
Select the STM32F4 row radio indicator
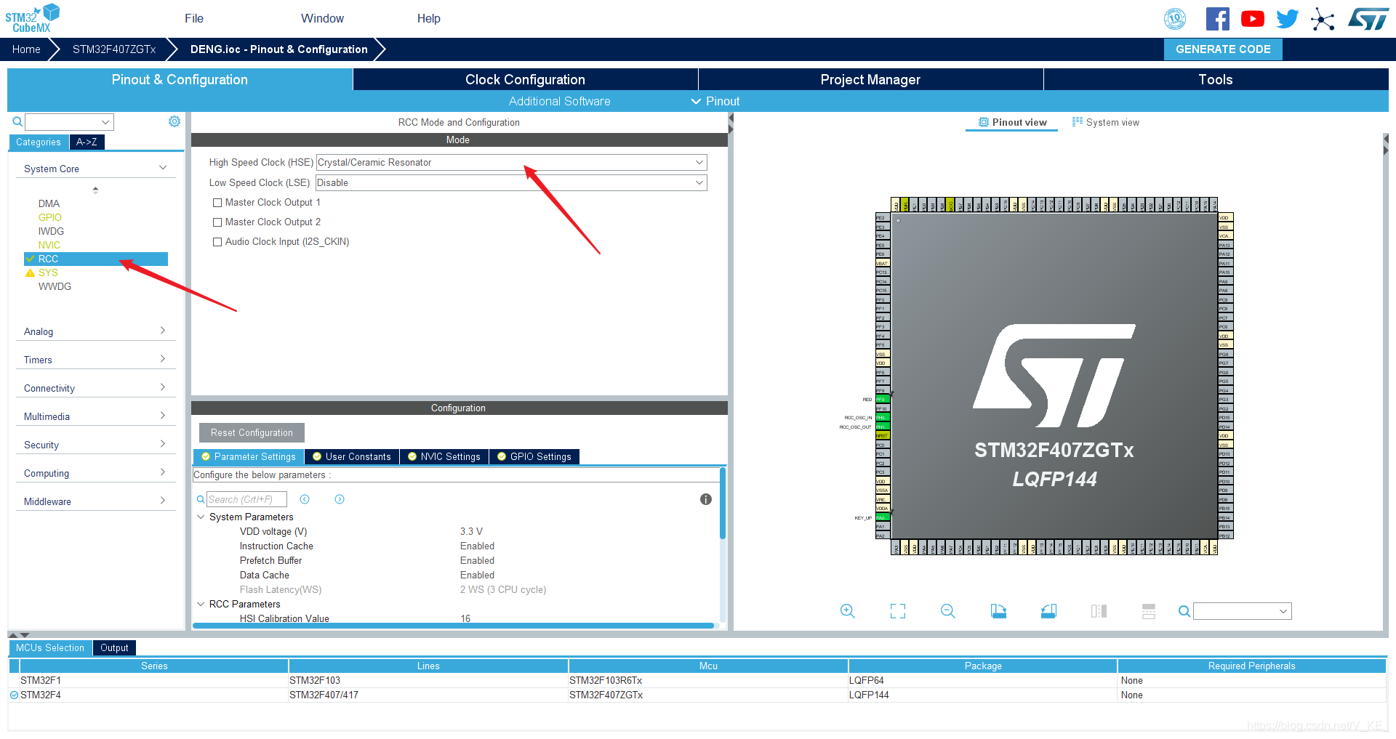[14, 695]
